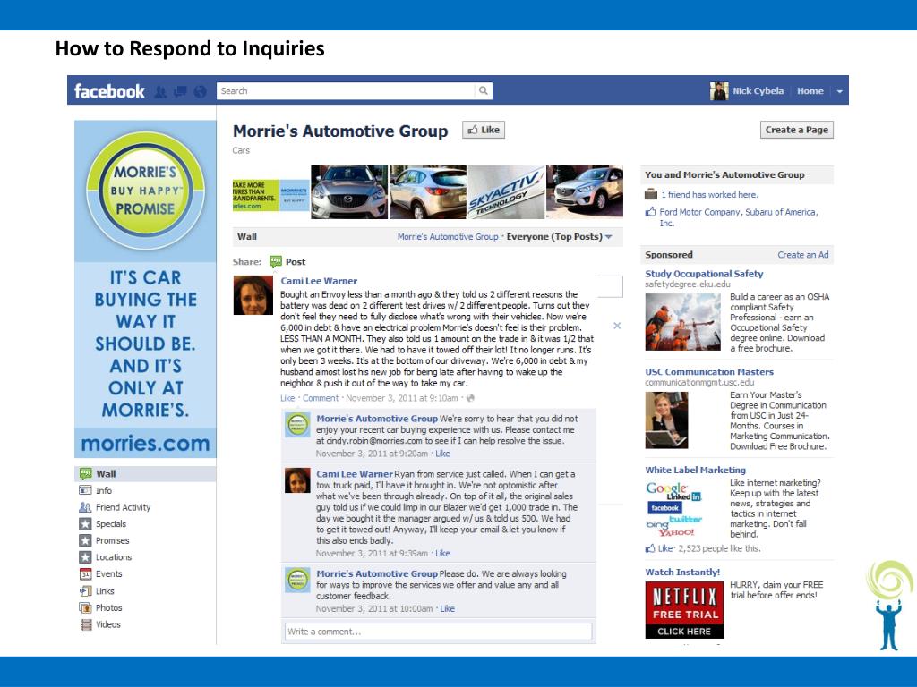This screenshot has width=917, height=687.
Task: Open the Mazda front view photo
Action: [x=349, y=192]
